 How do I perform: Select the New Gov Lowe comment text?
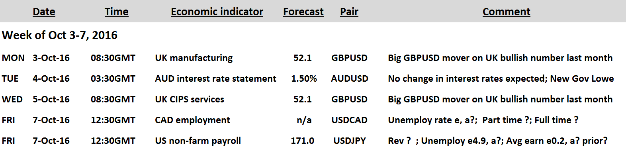[582, 78]
